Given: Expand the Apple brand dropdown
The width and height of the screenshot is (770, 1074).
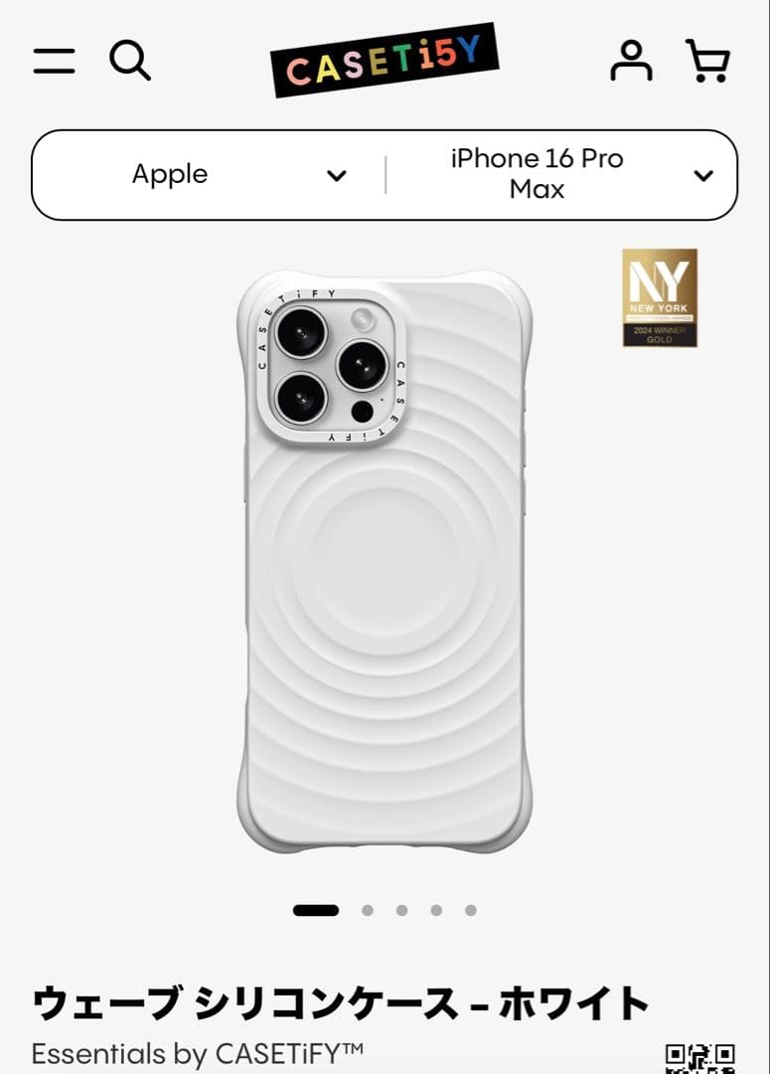Looking at the screenshot, I should click(209, 175).
